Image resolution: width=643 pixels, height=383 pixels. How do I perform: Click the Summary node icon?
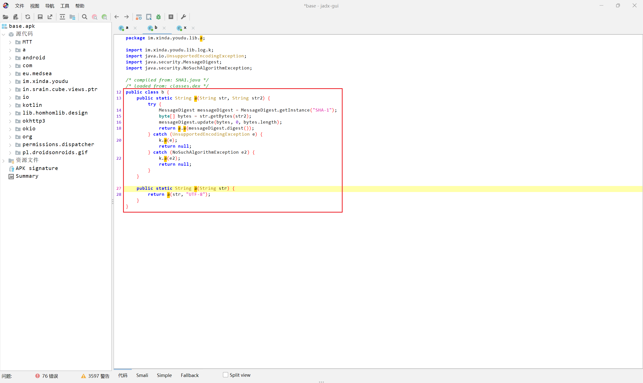pos(11,176)
